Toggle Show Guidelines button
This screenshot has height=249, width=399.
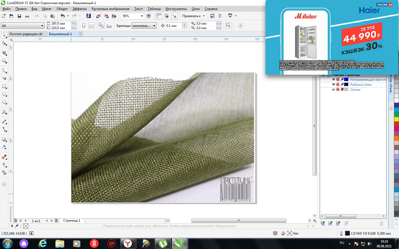[174, 16]
